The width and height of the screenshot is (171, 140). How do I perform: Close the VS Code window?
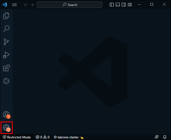(x=164, y=4)
